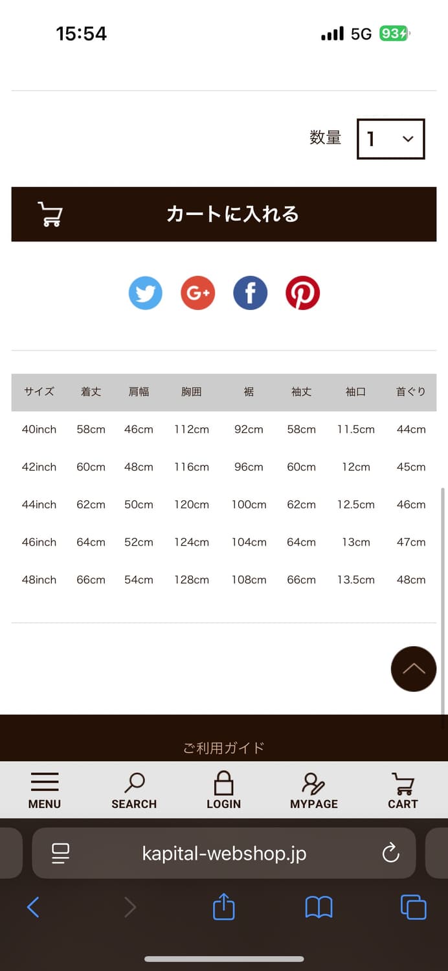Open Safari bookmarks
448x971 pixels.
click(319, 907)
